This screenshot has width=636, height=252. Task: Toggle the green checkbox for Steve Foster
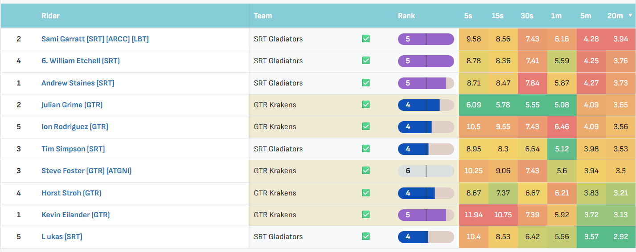pyautogui.click(x=366, y=171)
